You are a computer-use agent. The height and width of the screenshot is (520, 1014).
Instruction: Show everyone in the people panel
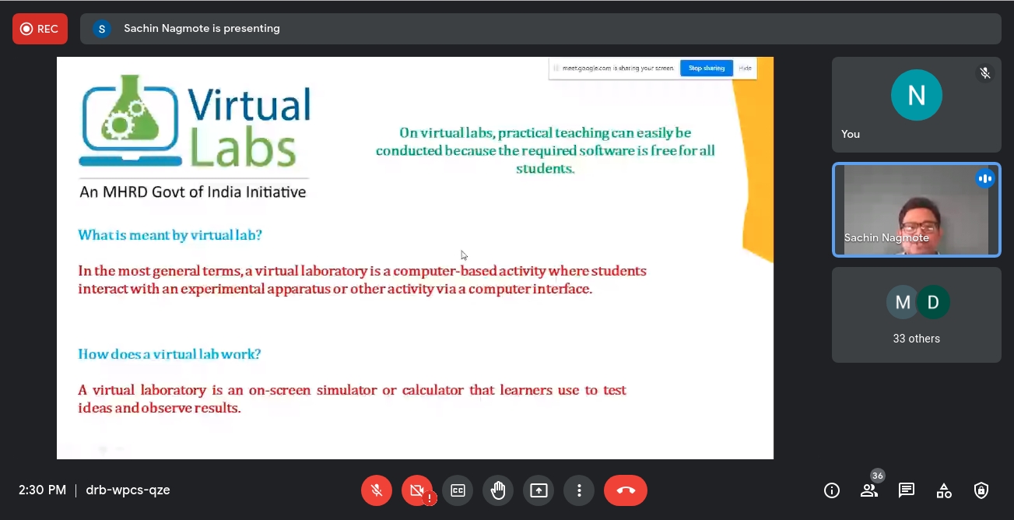(869, 490)
